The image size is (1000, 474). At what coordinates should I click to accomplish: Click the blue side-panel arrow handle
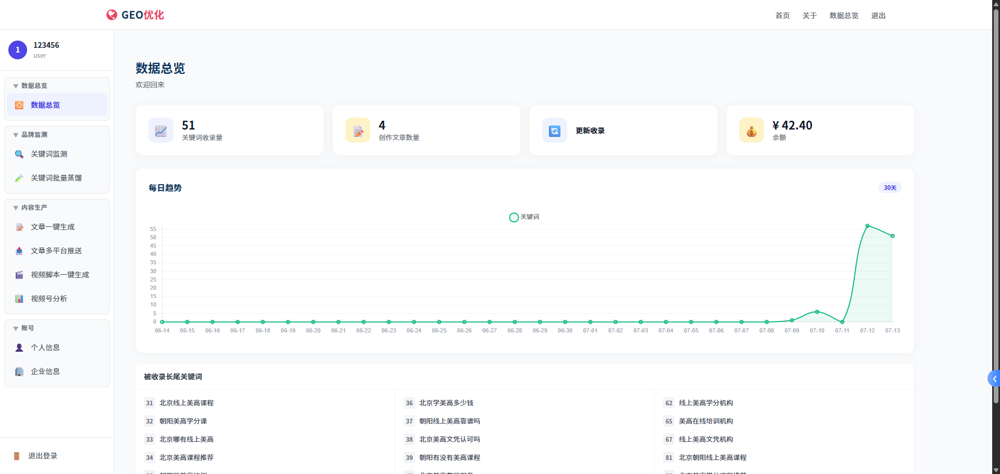(x=994, y=379)
